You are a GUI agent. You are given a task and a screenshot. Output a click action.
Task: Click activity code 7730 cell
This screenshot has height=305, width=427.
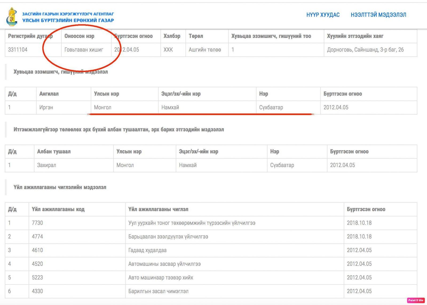(x=37, y=223)
